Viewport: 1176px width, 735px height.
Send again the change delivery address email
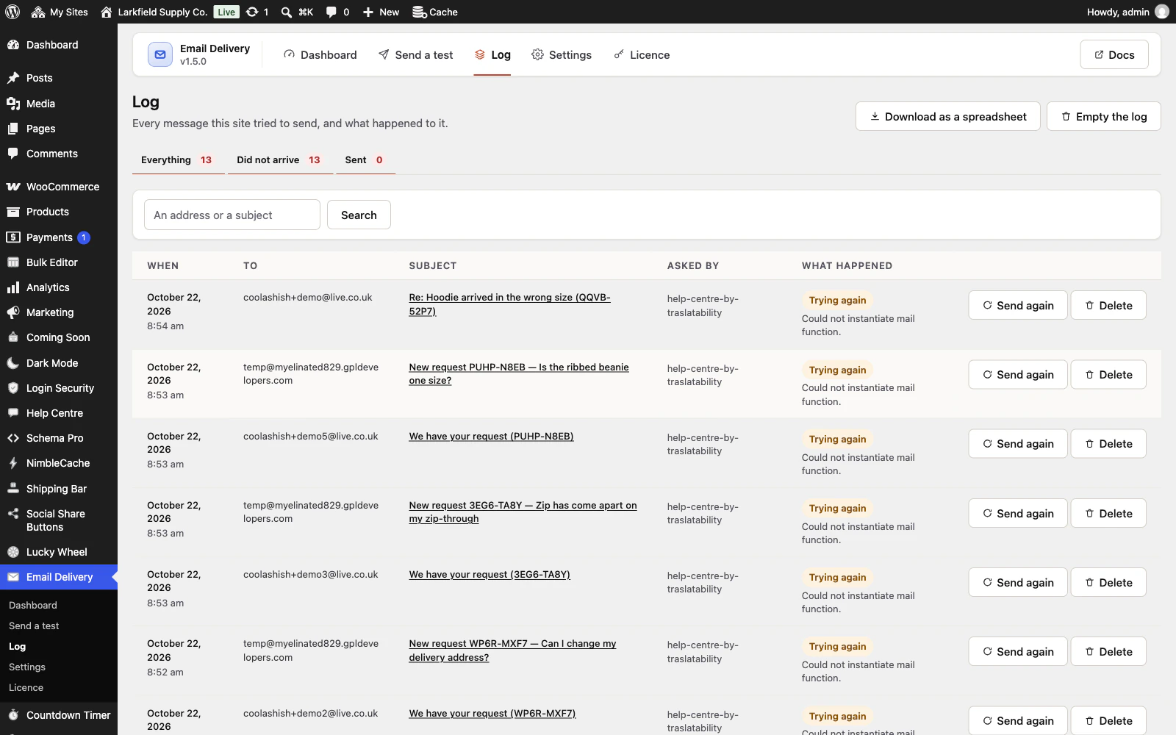pyautogui.click(x=1018, y=651)
